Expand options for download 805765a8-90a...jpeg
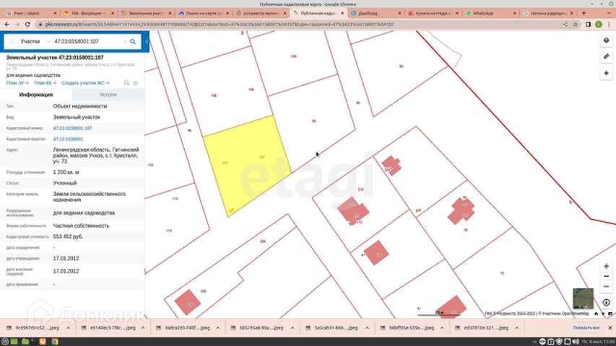Viewport: 616px width, 346px height. coord(292,328)
